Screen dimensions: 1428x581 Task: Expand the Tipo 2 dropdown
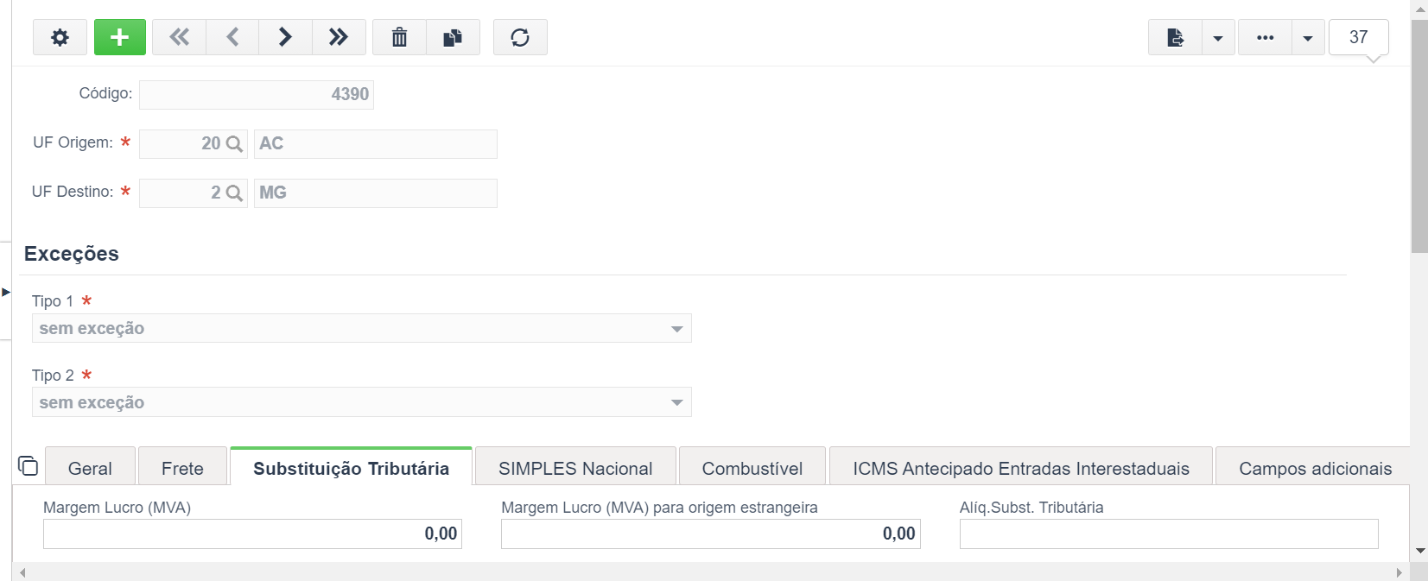pos(677,403)
